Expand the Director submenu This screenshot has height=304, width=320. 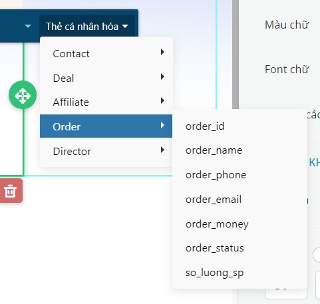(x=106, y=151)
